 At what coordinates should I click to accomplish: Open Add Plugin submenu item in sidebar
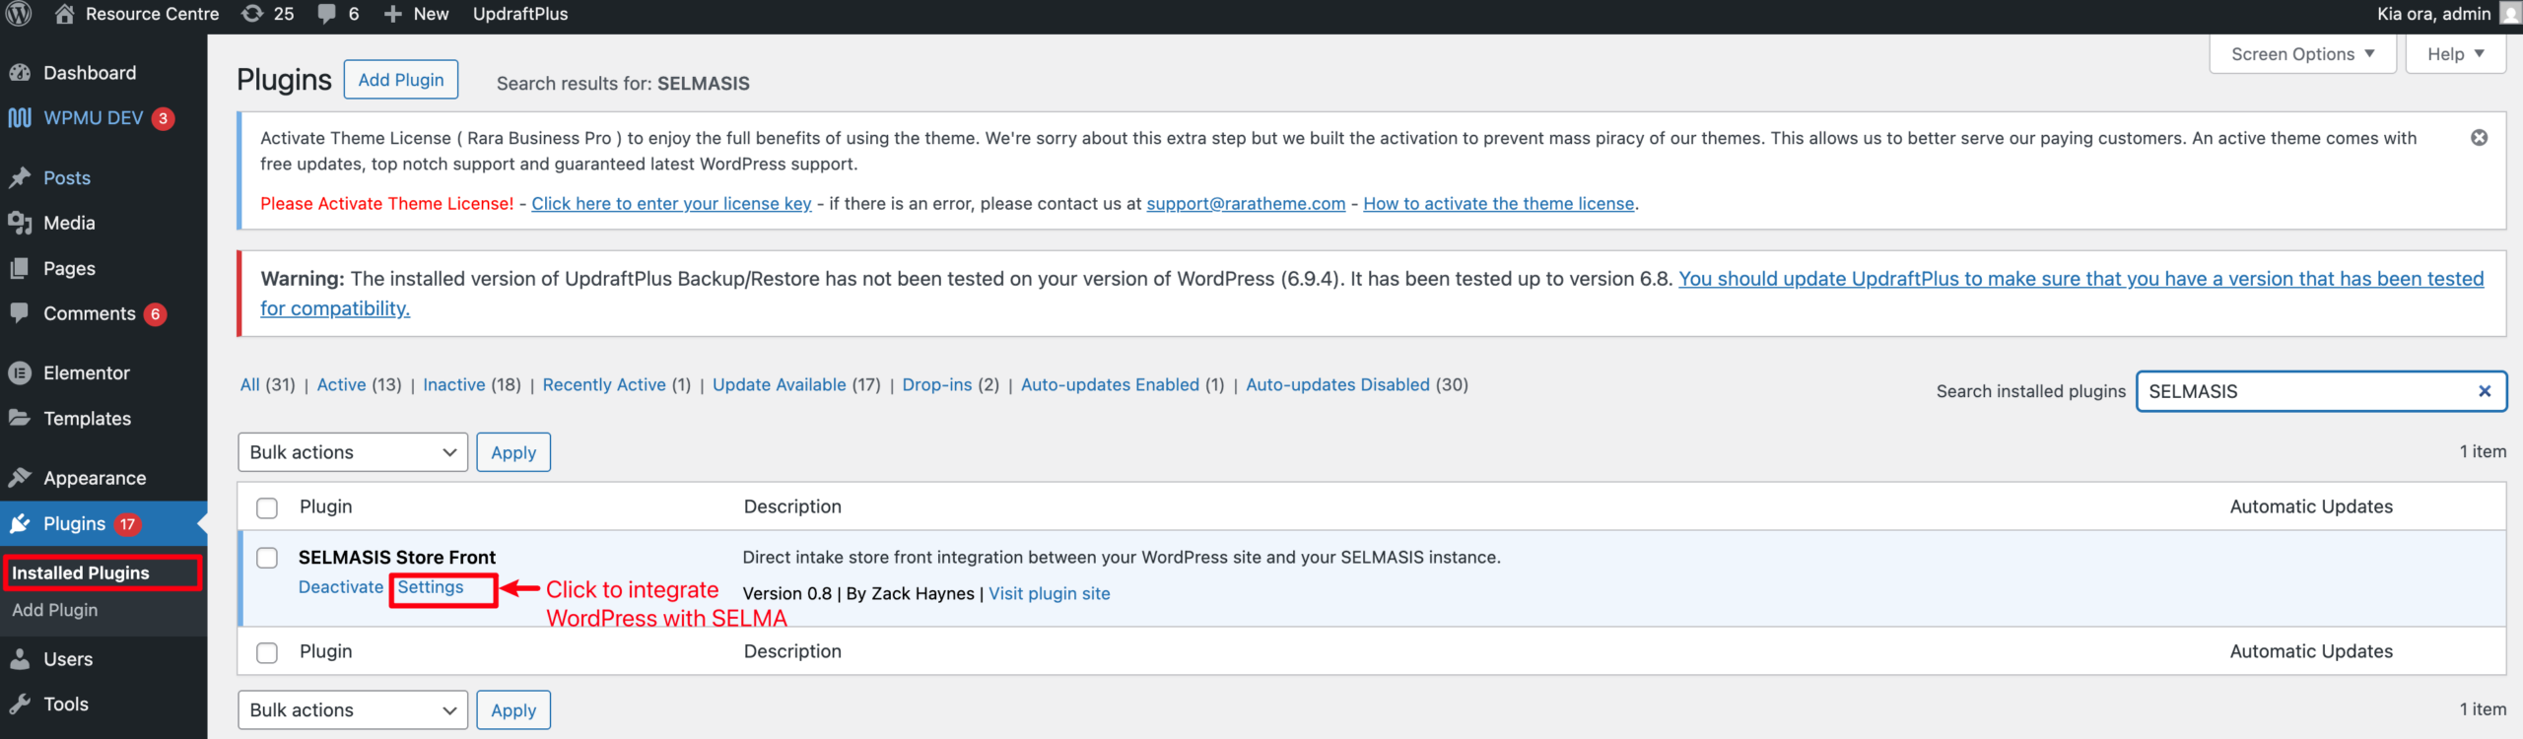(x=55, y=610)
